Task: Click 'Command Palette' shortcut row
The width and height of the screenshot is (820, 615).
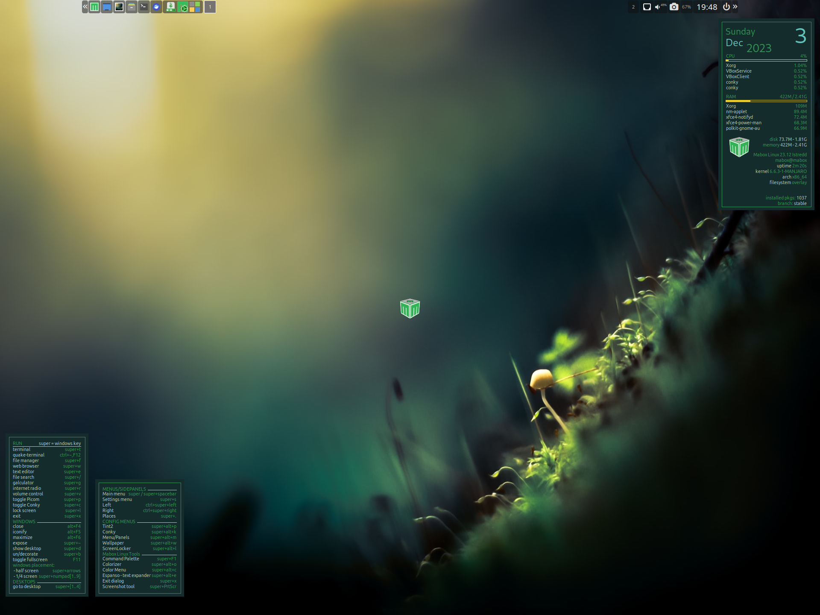Action: [139, 559]
